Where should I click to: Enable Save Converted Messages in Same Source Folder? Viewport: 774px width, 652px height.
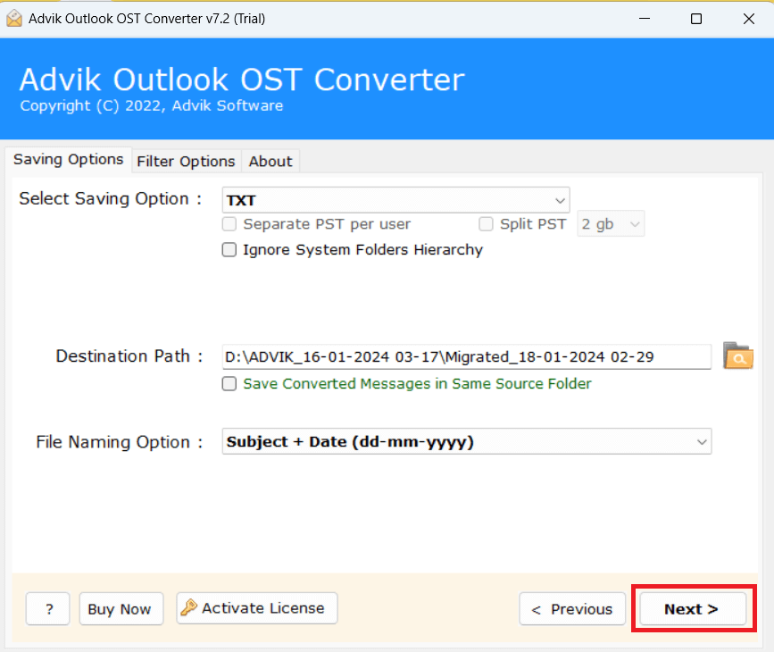point(229,384)
